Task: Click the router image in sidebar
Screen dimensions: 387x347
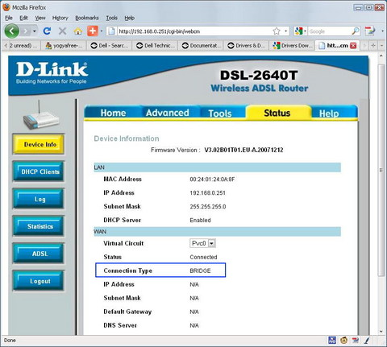Action: (40, 116)
